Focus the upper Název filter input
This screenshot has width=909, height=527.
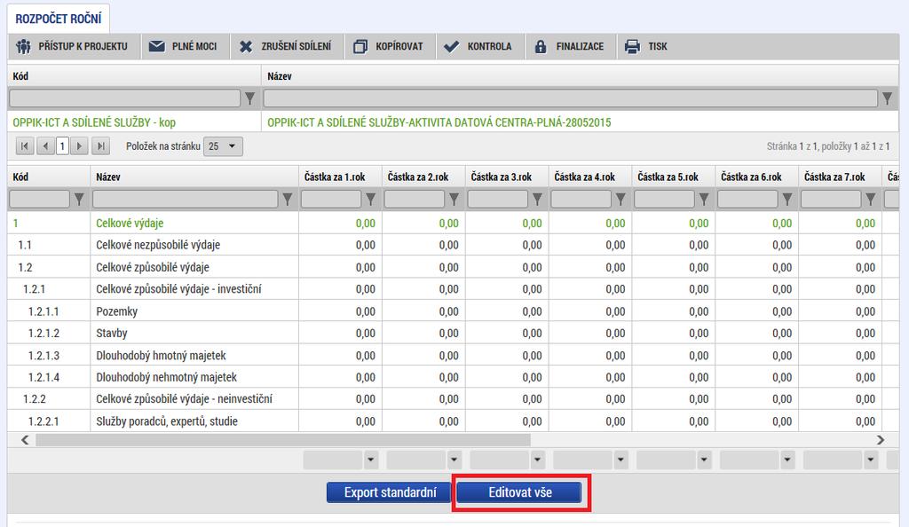[571, 98]
